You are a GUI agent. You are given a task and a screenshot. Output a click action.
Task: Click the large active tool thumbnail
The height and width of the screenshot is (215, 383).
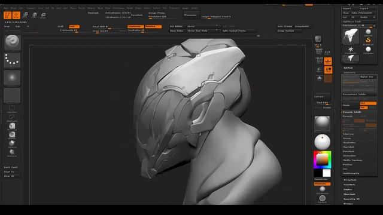351,36
